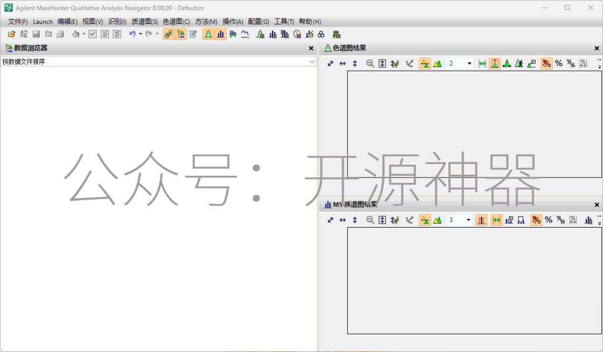Click range select icon in chromatogram toolbar
The height and width of the screenshot is (352, 603).
click(x=482, y=64)
